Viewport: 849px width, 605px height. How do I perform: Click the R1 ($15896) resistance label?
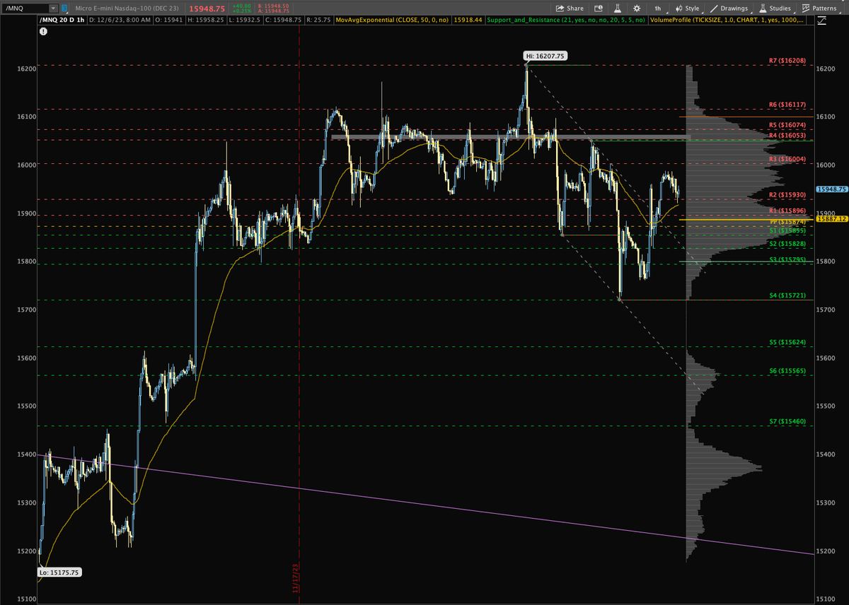point(787,211)
